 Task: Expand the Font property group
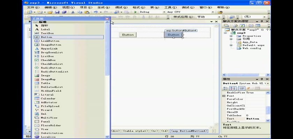(224, 96)
